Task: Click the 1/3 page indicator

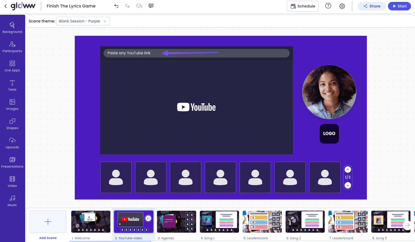Action: [x=348, y=177]
